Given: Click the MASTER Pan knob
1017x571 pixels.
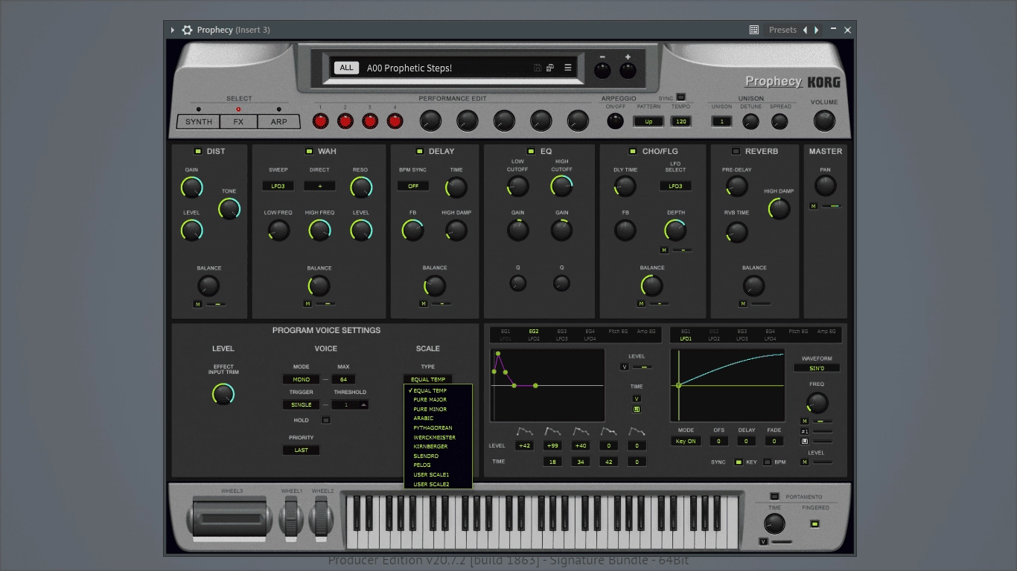Looking at the screenshot, I should coord(826,187).
